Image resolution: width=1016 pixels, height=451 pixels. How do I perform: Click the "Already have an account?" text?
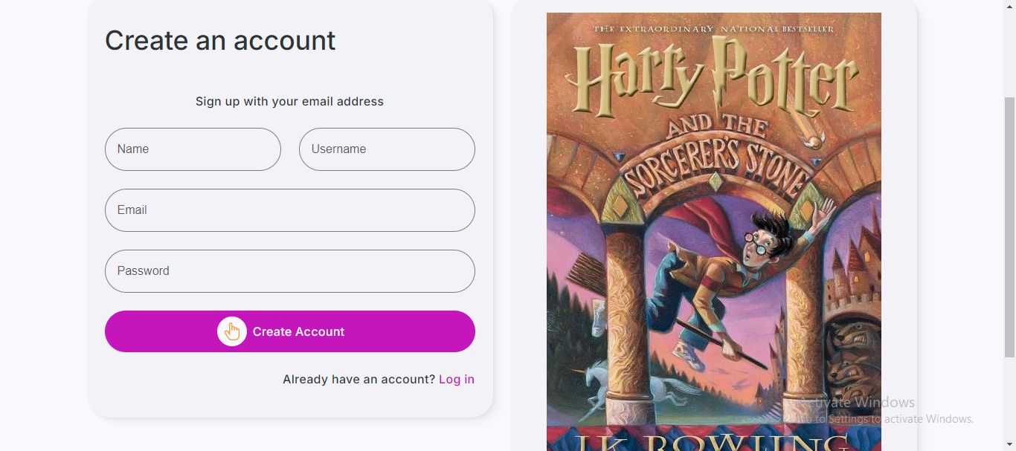[x=359, y=379]
